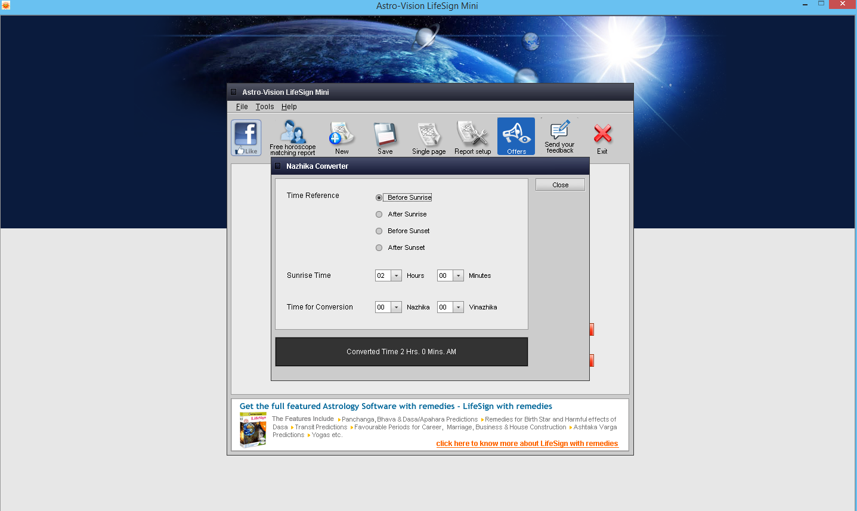Maximize the main application window
This screenshot has width=857, height=511.
tap(821, 4)
